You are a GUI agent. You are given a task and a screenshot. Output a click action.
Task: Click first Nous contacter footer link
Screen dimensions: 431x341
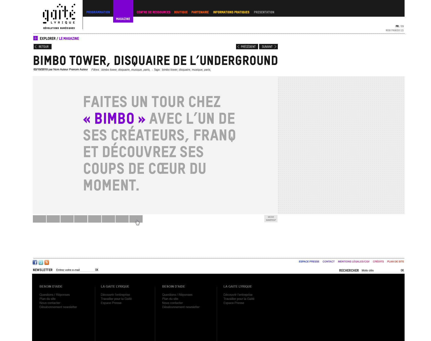point(50,303)
